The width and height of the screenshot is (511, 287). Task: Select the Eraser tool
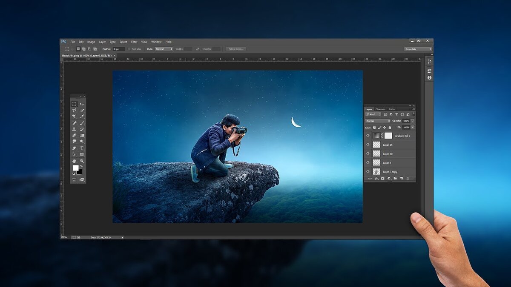click(x=74, y=135)
